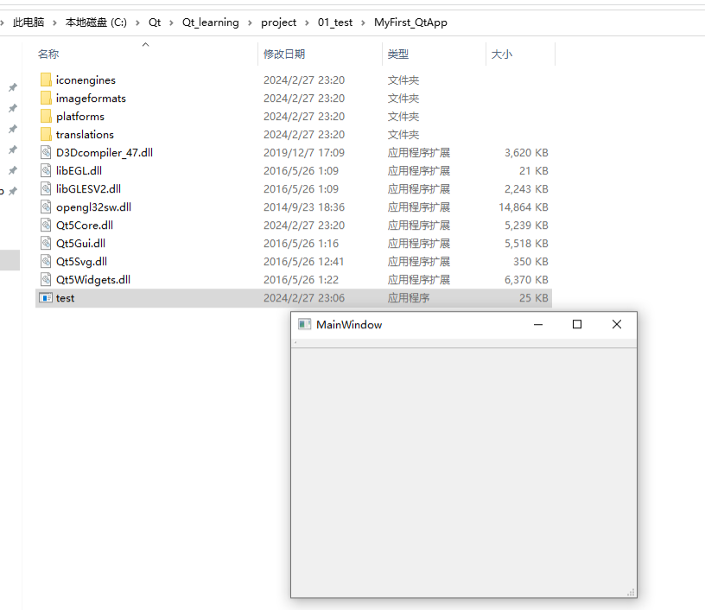Image resolution: width=705 pixels, height=610 pixels.
Task: Expand chevron after 01_test in breadcrumb
Action: (x=364, y=22)
